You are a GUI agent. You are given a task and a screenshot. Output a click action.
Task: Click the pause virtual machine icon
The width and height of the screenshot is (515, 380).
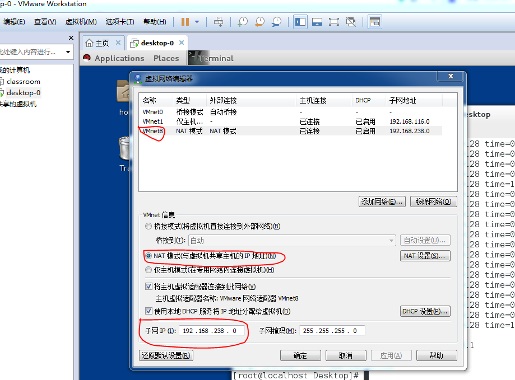(x=185, y=22)
